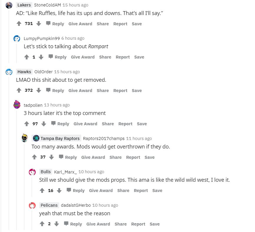Share Karl_Marx_'s comment
The height and width of the screenshot is (232, 255).
[x=123, y=191]
